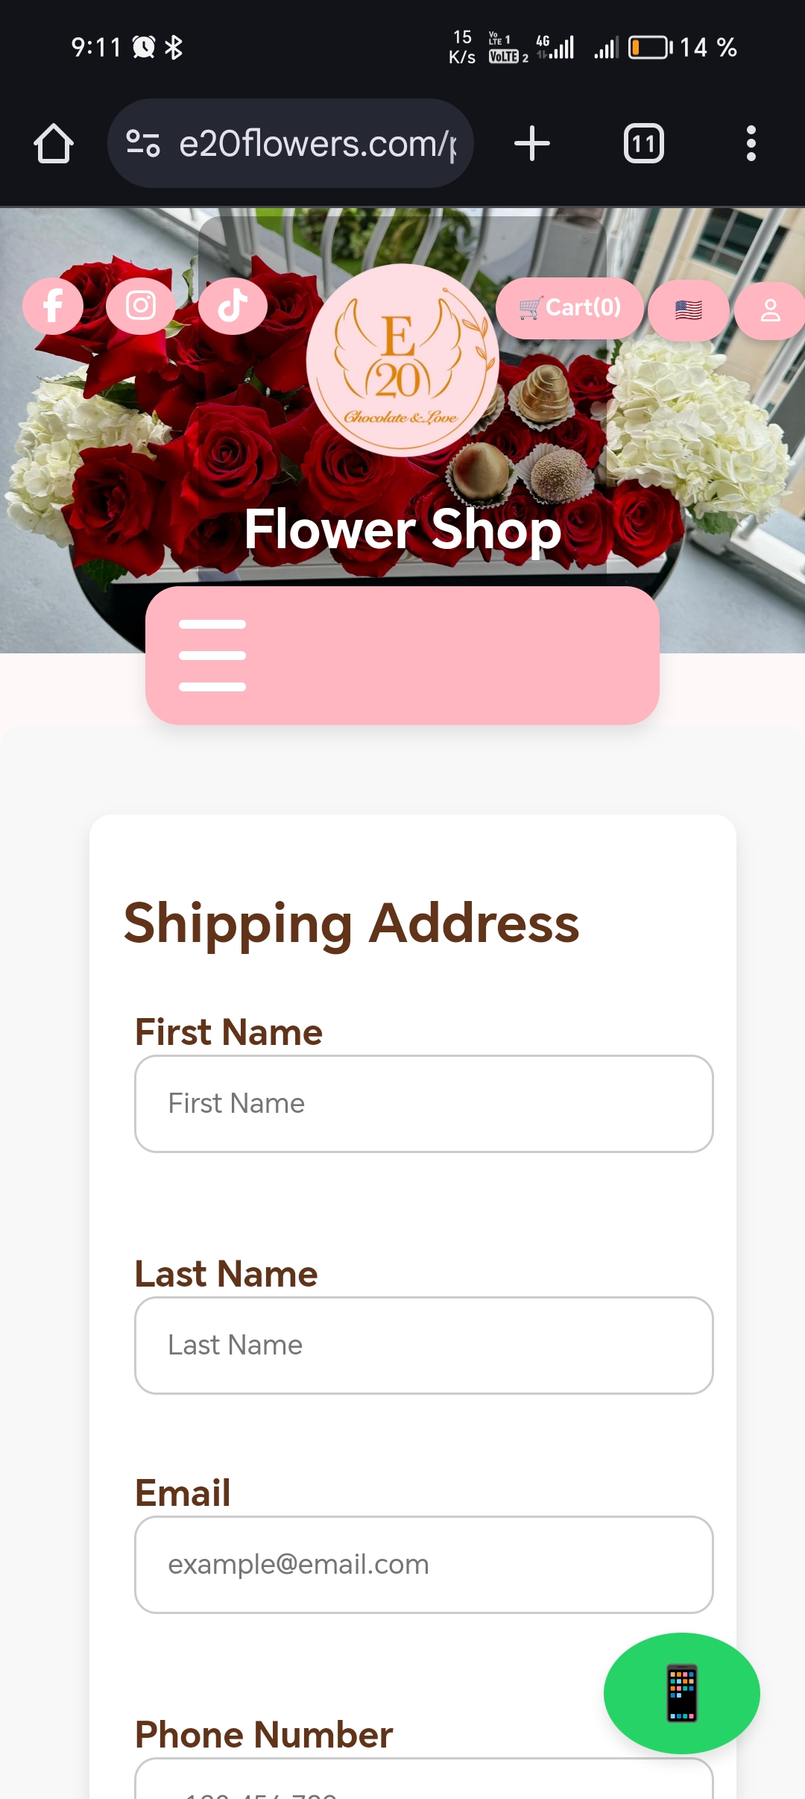Expand the hamburger navigation menu
This screenshot has width=805, height=1799.
(x=212, y=655)
